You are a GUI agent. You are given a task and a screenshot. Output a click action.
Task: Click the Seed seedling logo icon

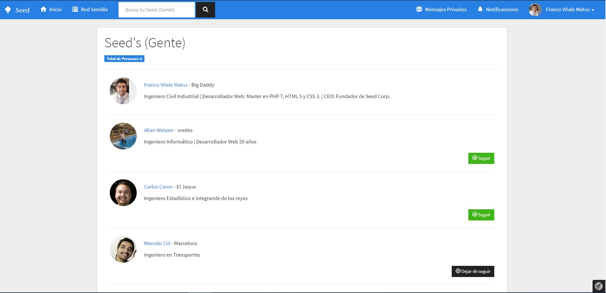pos(8,9)
